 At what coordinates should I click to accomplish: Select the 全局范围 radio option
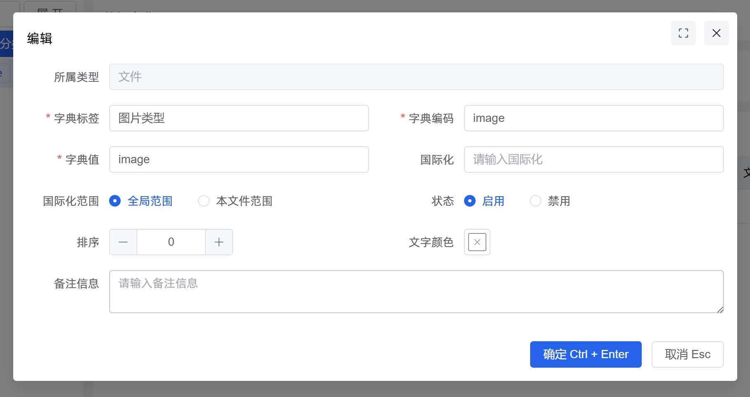point(115,201)
